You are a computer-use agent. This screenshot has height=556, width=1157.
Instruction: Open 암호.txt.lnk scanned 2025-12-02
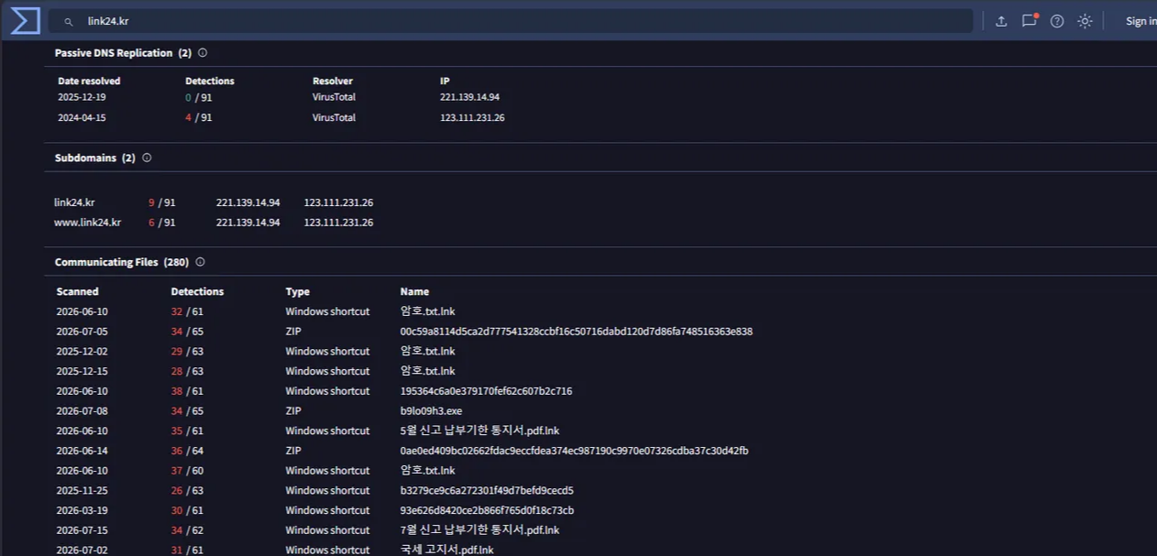(427, 352)
